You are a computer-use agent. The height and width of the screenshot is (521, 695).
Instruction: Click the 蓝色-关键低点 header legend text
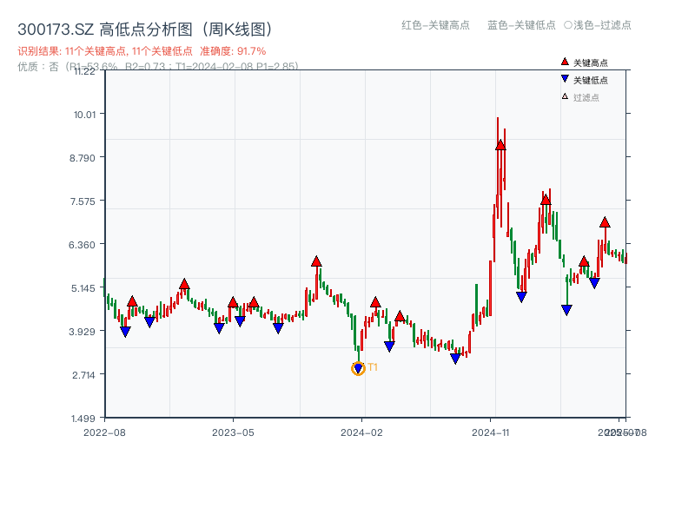521,25
